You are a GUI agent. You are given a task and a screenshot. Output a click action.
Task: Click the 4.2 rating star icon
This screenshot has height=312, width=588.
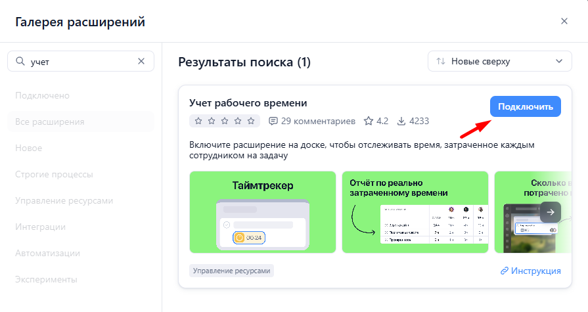(369, 122)
